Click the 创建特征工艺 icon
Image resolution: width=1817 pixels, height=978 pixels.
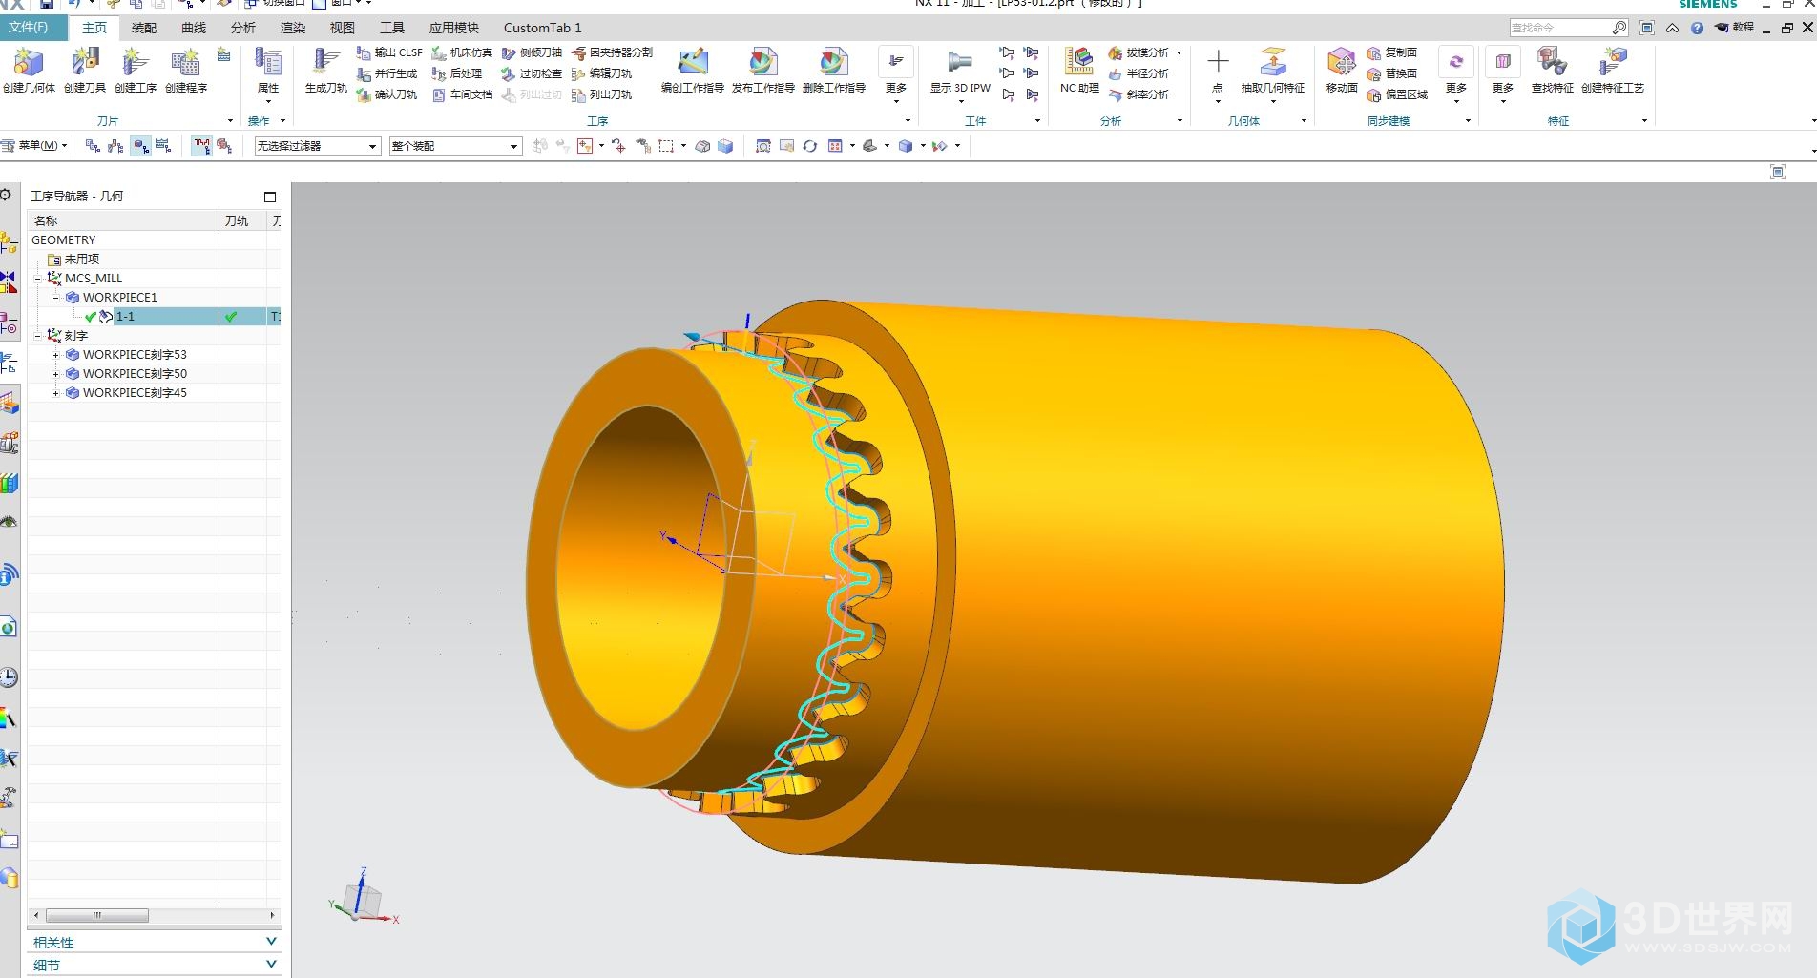point(1613,62)
